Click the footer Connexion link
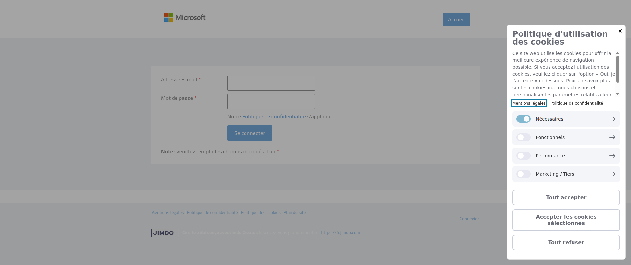631x265 pixels. [469, 219]
